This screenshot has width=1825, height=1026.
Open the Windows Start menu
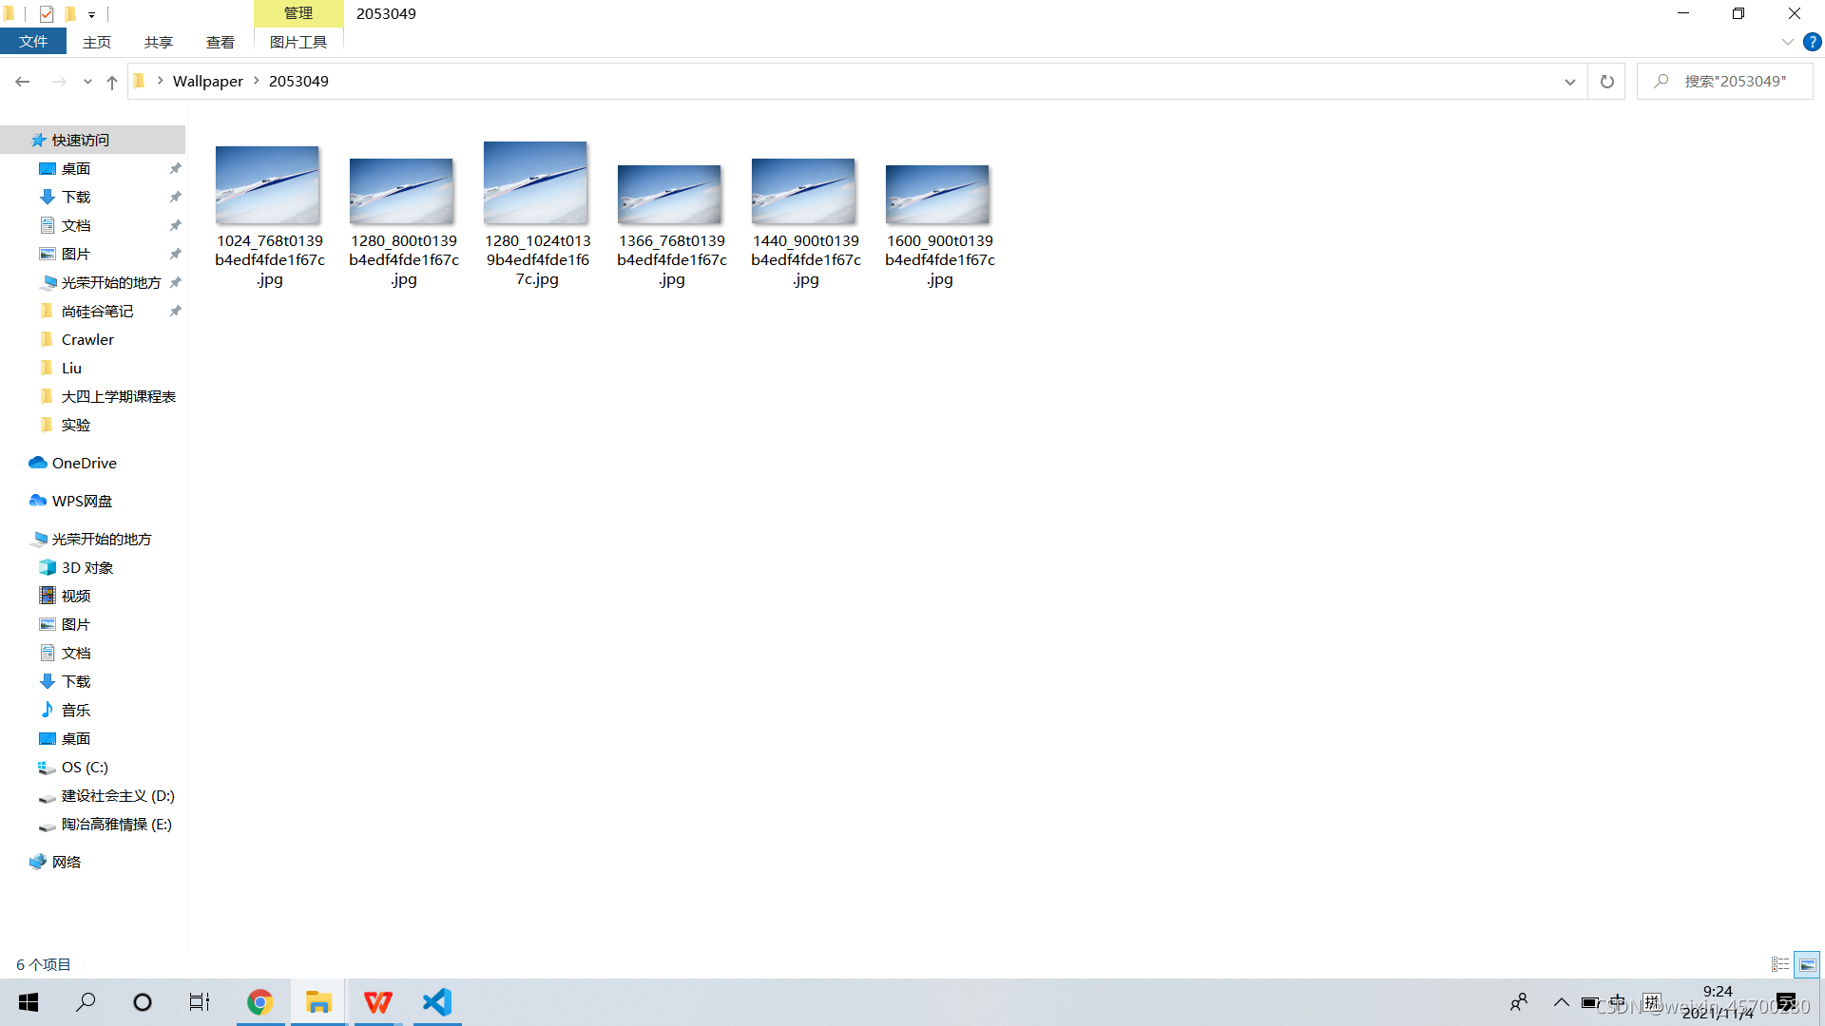pyautogui.click(x=29, y=1002)
